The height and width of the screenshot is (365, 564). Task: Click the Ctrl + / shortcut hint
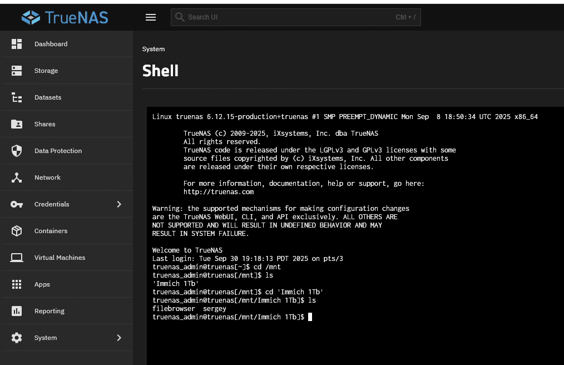tap(405, 17)
